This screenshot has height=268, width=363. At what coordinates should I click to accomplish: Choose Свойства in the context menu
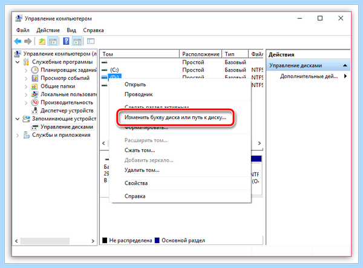180,183
